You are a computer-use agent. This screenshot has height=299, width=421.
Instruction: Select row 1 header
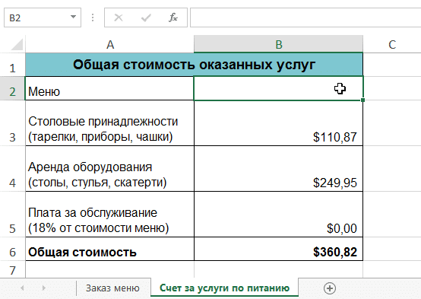click(13, 65)
